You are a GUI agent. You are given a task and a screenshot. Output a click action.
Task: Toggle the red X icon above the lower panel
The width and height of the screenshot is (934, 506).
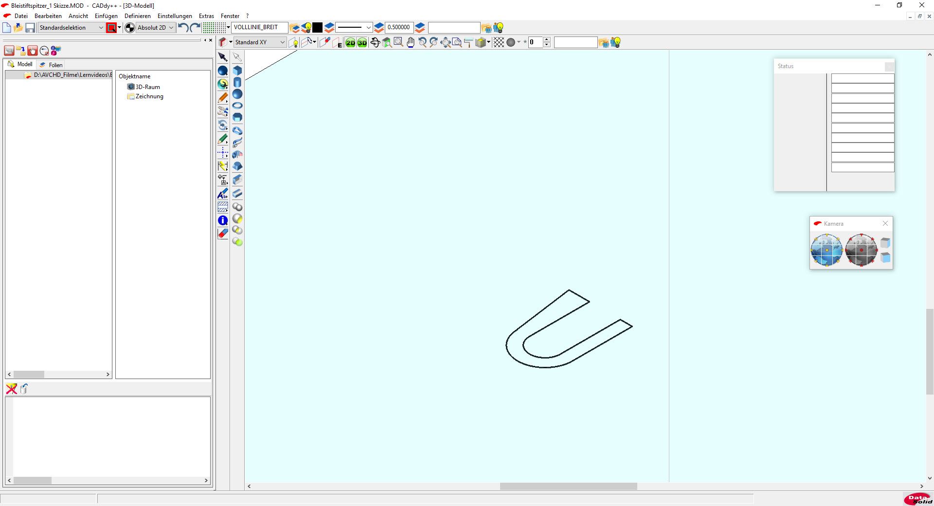[x=11, y=389]
